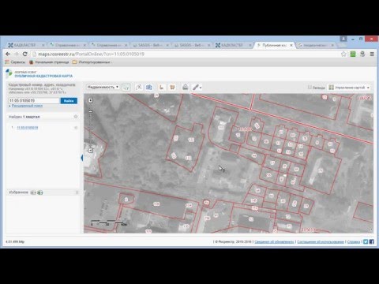379x284 pixels.
Task: Click the printer icon in map toolbar
Action: pos(185,87)
